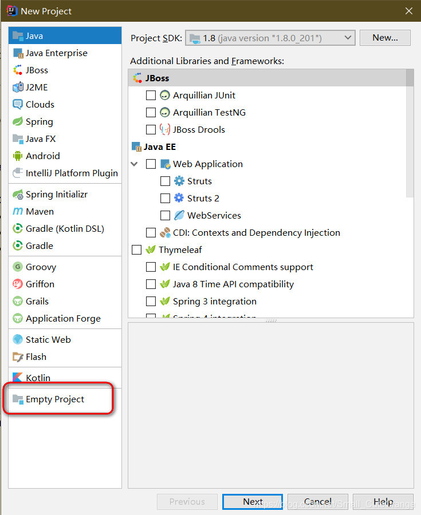Click the Maven m icon

click(x=18, y=211)
